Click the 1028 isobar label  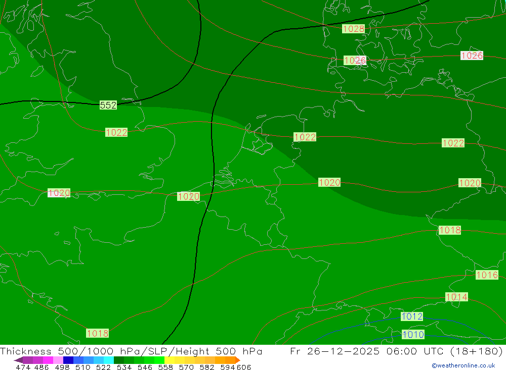tap(353, 29)
